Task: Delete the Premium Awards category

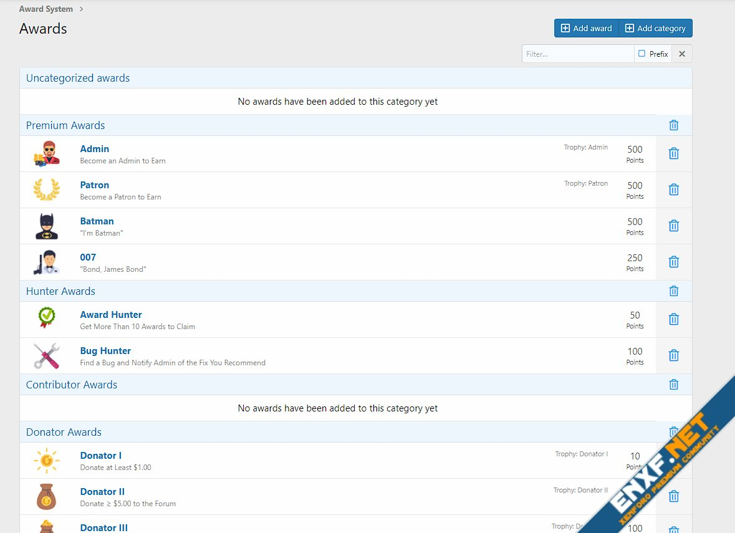Action: pyautogui.click(x=673, y=125)
